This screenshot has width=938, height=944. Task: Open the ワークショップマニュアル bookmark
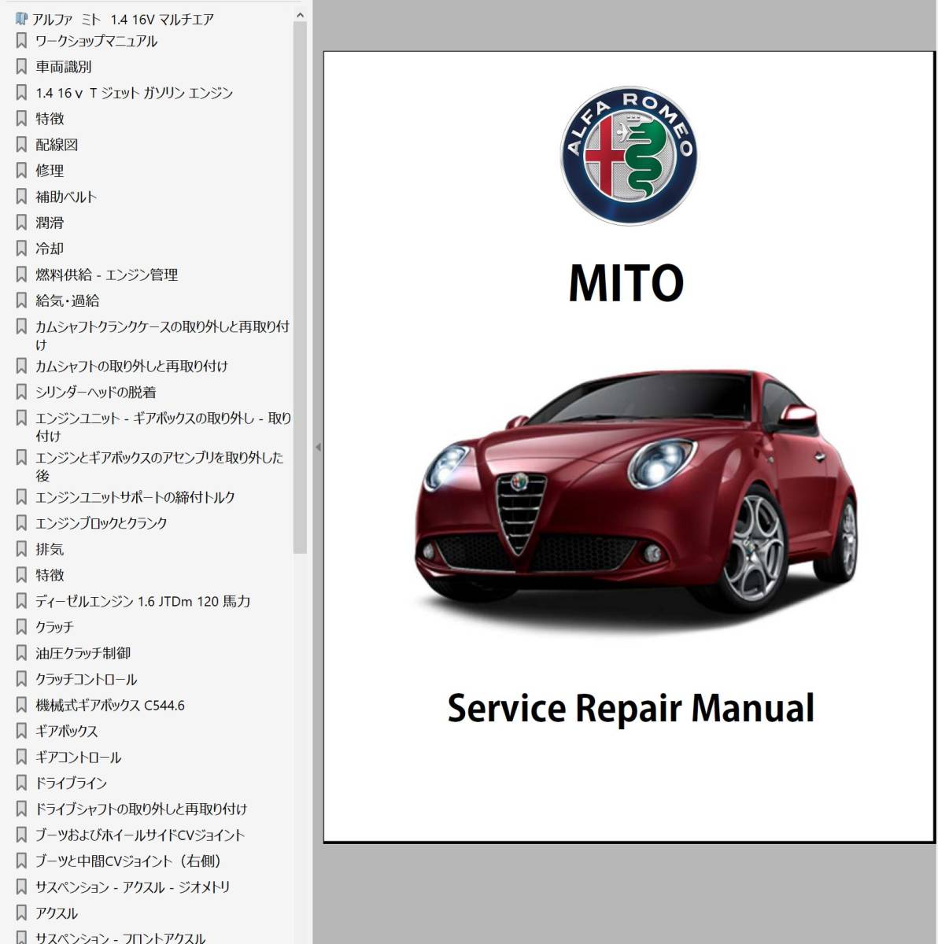coord(96,41)
